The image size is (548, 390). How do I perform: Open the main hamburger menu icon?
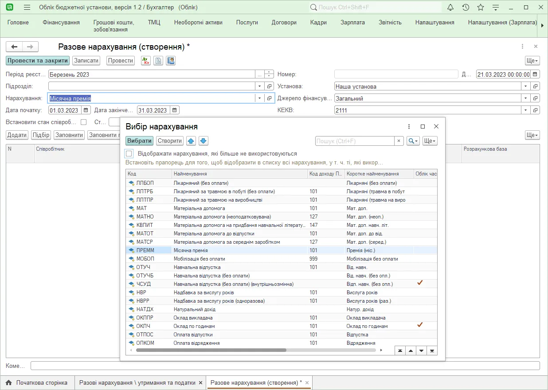(27, 8)
